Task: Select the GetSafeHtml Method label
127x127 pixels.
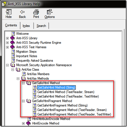Action: coord(46,83)
